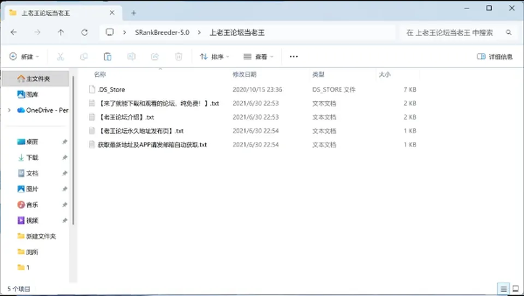Sort by the 名称 column header
This screenshot has width=524, height=296.
(x=99, y=74)
